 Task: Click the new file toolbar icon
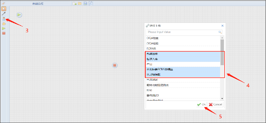pos(74,3)
